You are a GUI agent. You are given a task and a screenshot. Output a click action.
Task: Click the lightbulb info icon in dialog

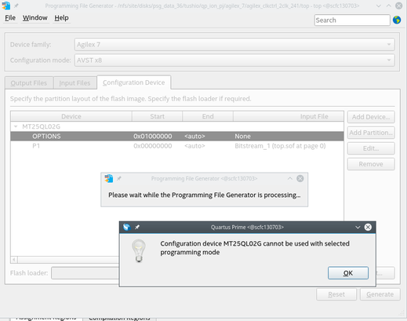coord(139,250)
